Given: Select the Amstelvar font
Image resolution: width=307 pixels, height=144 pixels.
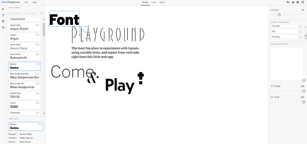Looking at the screenshot, I should point(25,19).
